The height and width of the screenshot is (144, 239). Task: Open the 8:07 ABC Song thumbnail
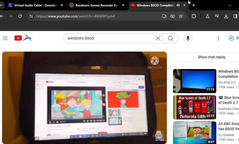tap(195, 133)
